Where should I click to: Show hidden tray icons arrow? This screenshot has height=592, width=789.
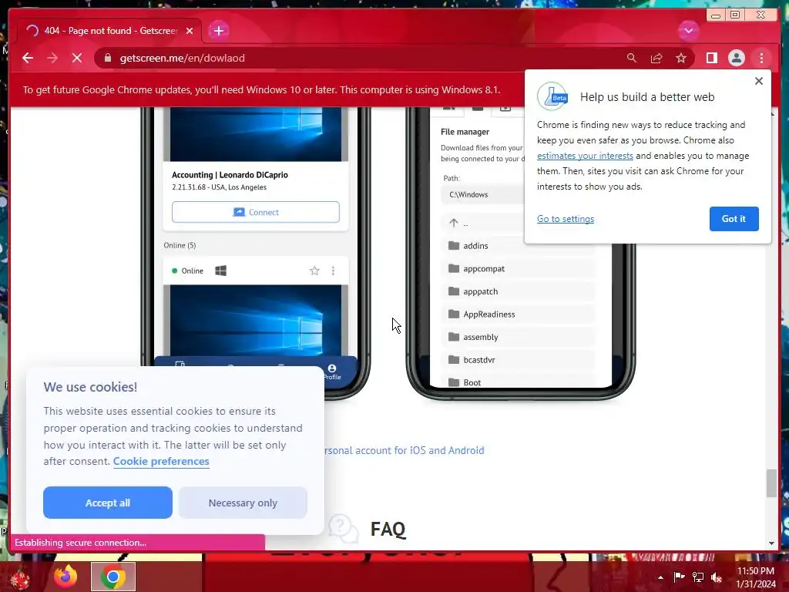pyautogui.click(x=660, y=577)
